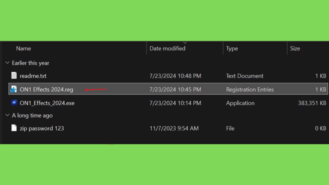329x185 pixels.
Task: Sort files by Size column header
Action: pyautogui.click(x=295, y=48)
